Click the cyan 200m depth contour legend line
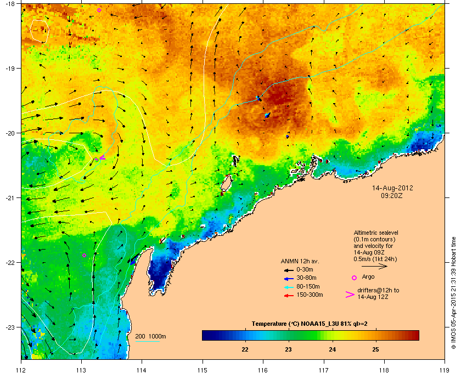The image size is (461, 373). [x=147, y=341]
